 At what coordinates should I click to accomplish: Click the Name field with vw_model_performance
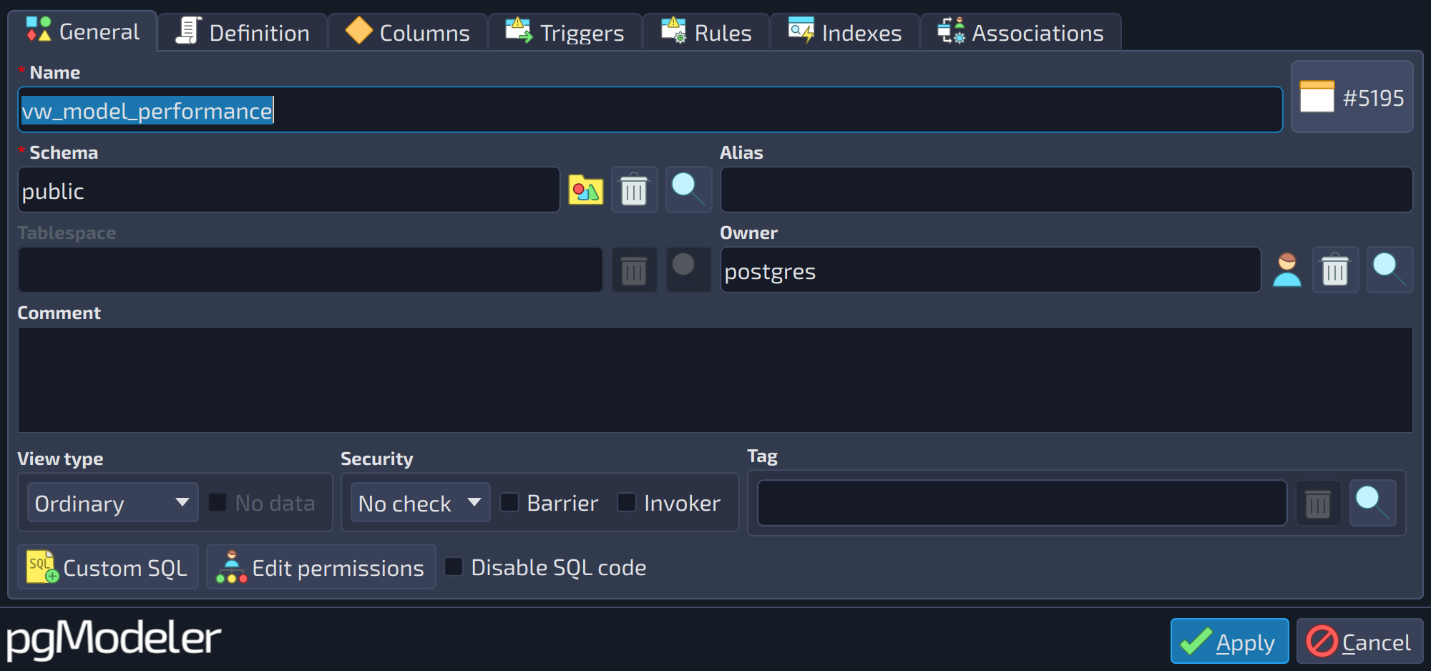pos(650,110)
